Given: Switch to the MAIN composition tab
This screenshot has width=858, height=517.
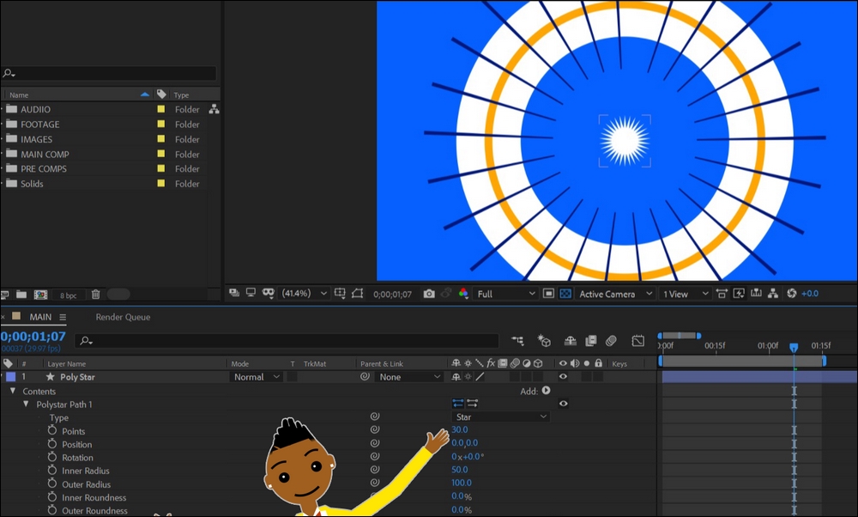Looking at the screenshot, I should pos(40,317).
